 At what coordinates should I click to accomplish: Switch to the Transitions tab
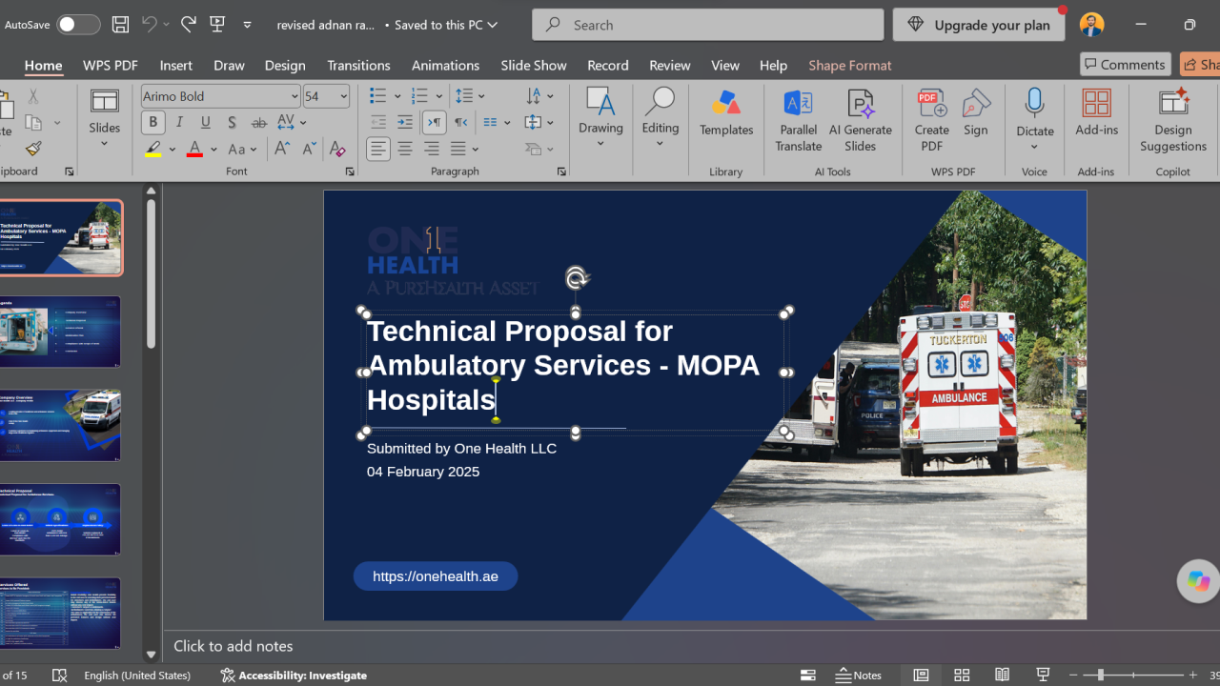pyautogui.click(x=358, y=65)
